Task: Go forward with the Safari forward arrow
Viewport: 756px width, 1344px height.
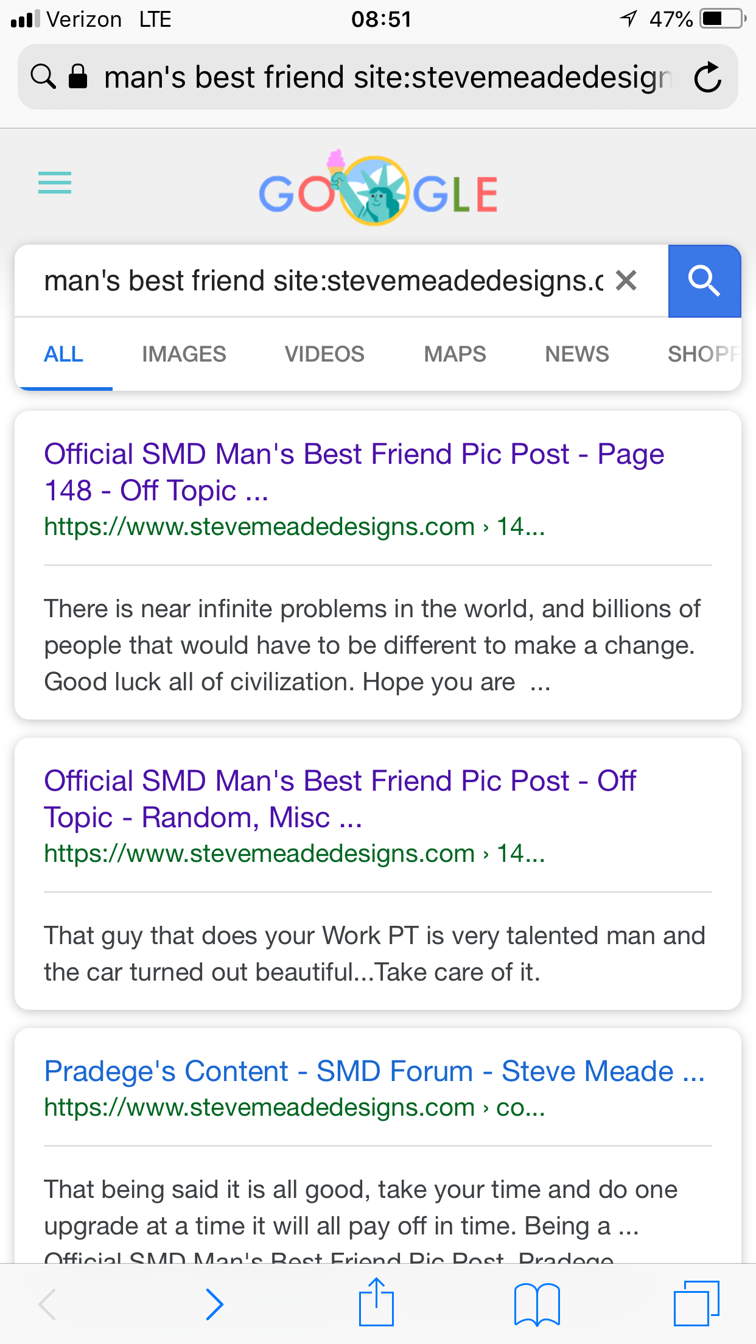Action: pos(214,1304)
